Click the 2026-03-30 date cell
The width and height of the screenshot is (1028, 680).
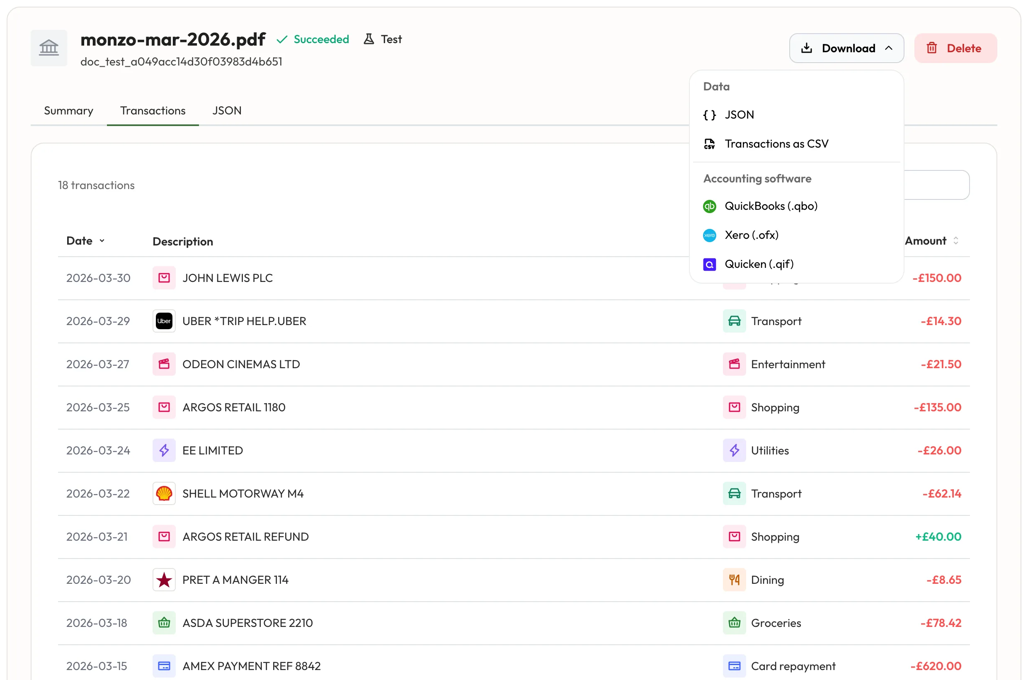pos(98,278)
